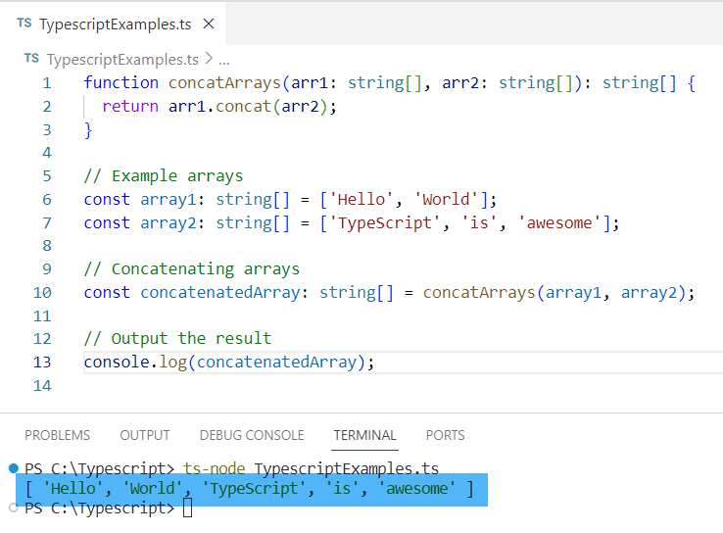Click TypescriptExamples.ts in the breadcrumb
This screenshot has height=533, width=723.
coord(122,59)
